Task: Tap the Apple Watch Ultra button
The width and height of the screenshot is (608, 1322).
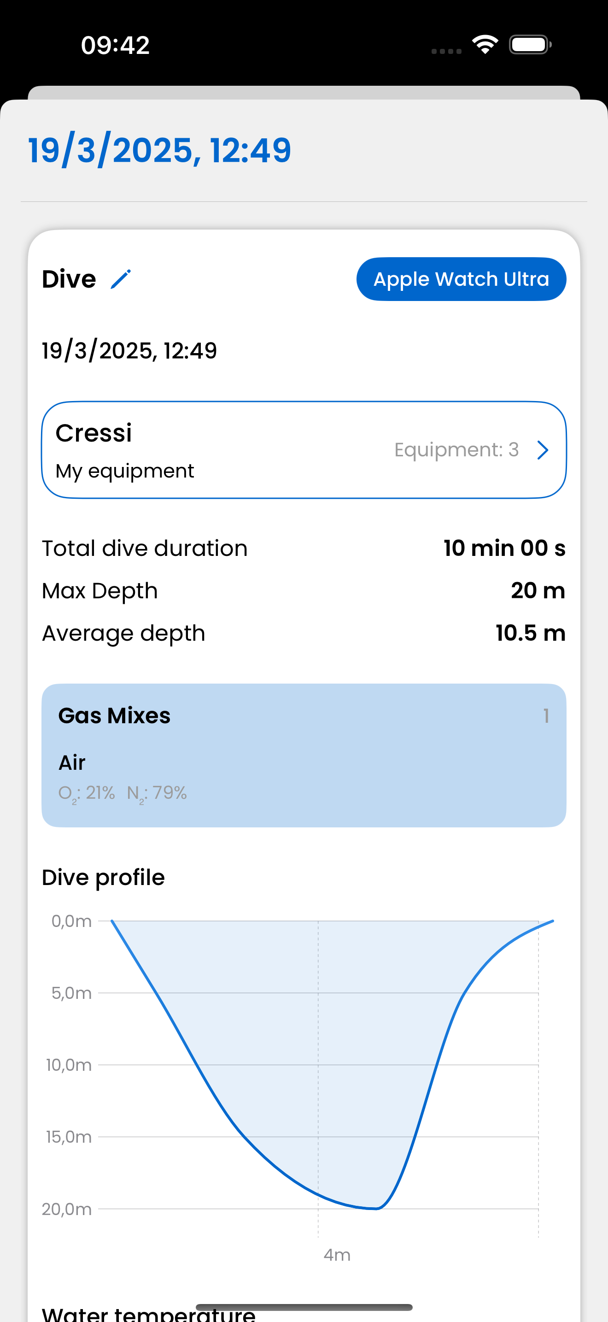Action: [461, 279]
